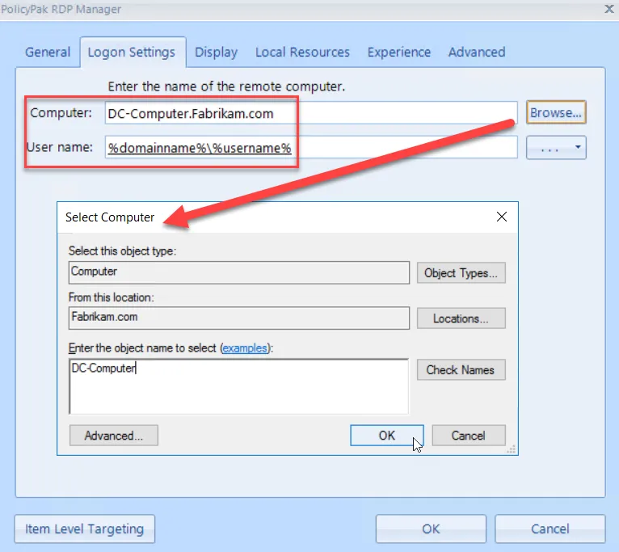Click the User name input field
This screenshot has width=619, height=552.
pyautogui.click(x=311, y=148)
